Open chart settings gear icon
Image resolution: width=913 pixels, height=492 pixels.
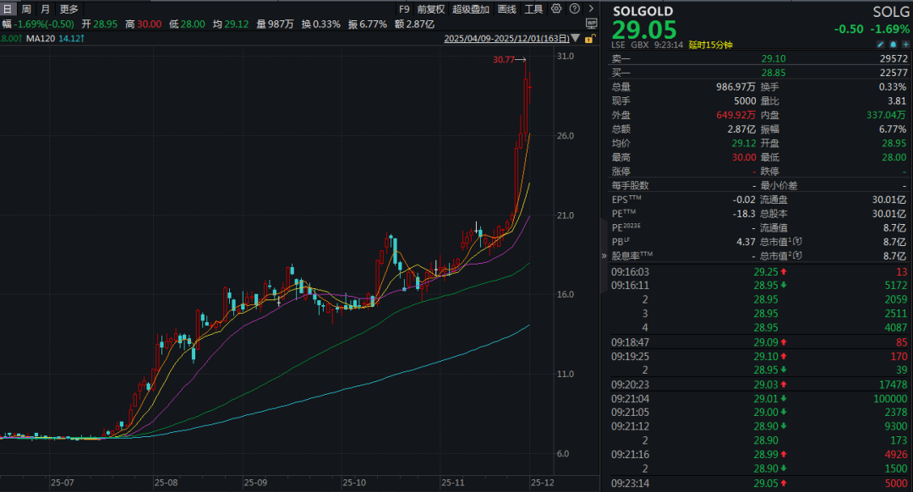555,9
